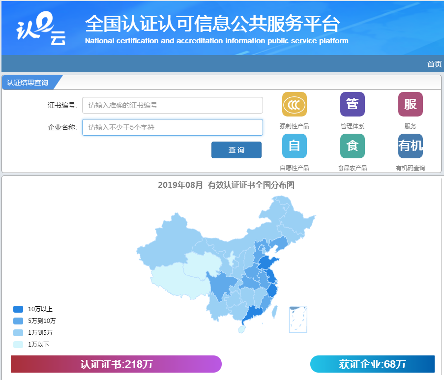The image size is (444, 380).
Task: Focus the 企业名称 input field
Action: pos(173,127)
